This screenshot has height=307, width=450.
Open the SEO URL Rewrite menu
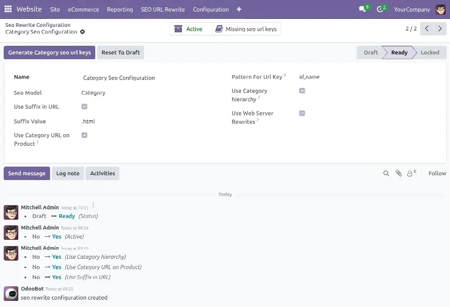coord(163,10)
